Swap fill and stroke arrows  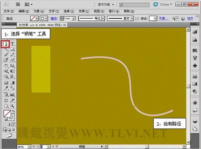click(x=13, y=111)
